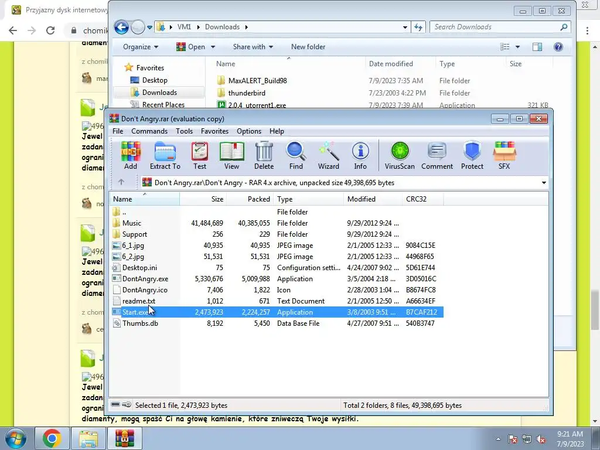Select the DontAngry.exe file
Viewport: 600px width, 450px height.
pos(278,279)
